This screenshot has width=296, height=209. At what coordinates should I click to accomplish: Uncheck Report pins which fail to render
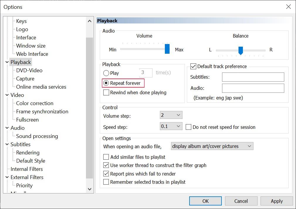tap(106, 173)
